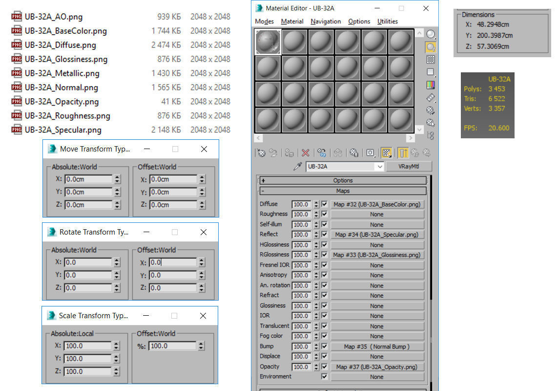
Task: Toggle the Environment map checkbox
Action: point(324,377)
